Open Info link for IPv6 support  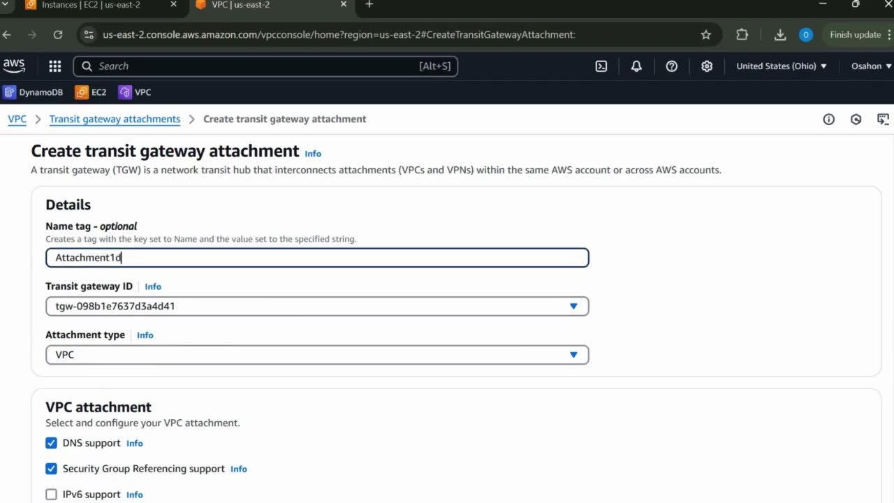pyautogui.click(x=134, y=495)
